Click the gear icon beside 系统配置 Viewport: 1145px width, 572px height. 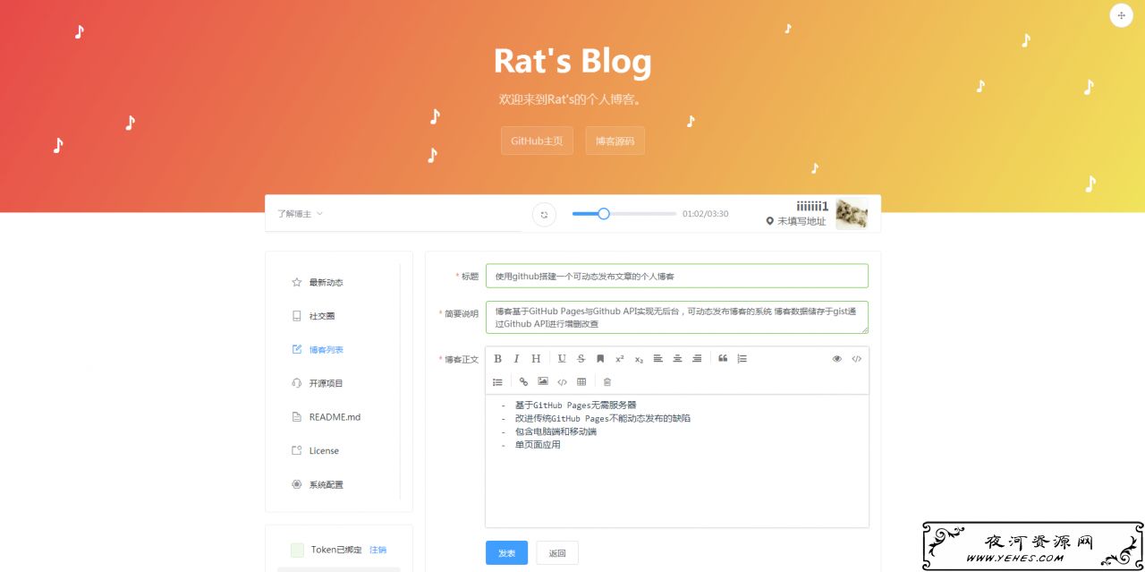click(x=296, y=484)
